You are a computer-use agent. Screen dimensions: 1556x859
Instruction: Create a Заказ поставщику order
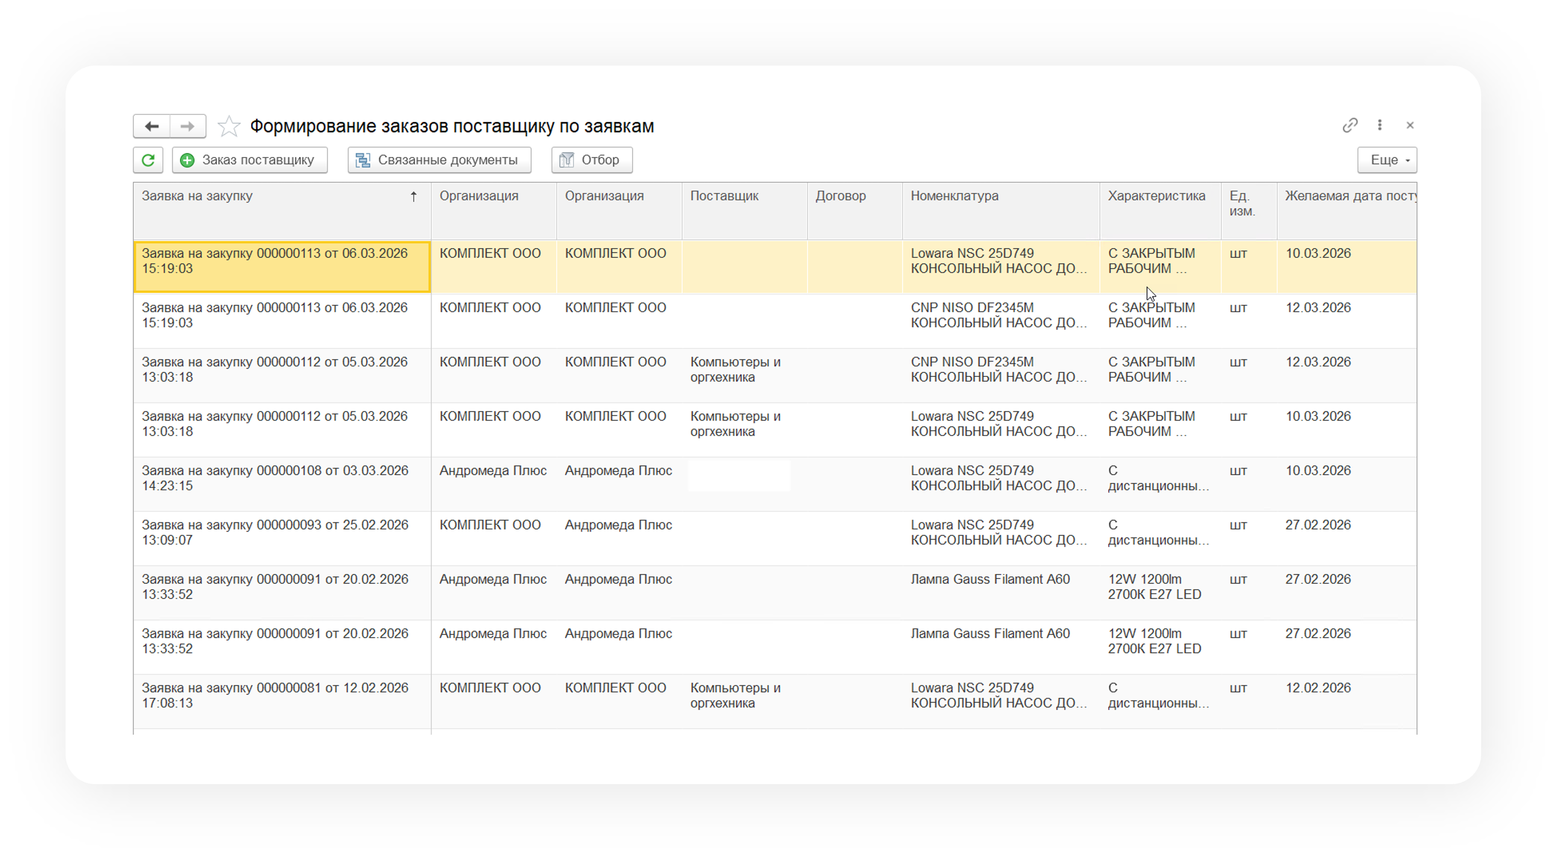click(x=250, y=160)
